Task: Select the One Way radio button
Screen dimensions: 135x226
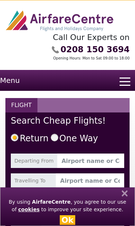Action: (54, 138)
